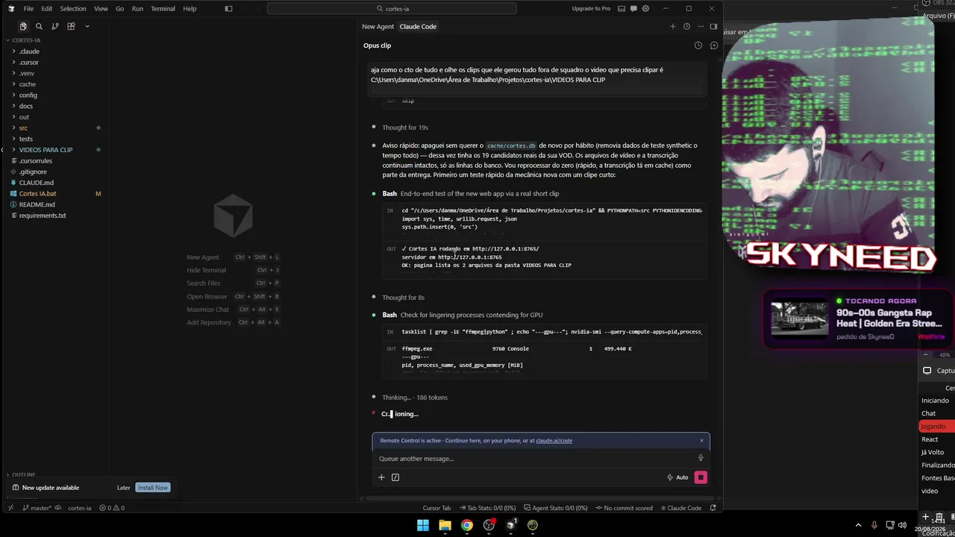Expand the Thought for 8s block
The width and height of the screenshot is (955, 537).
pyautogui.click(x=404, y=298)
